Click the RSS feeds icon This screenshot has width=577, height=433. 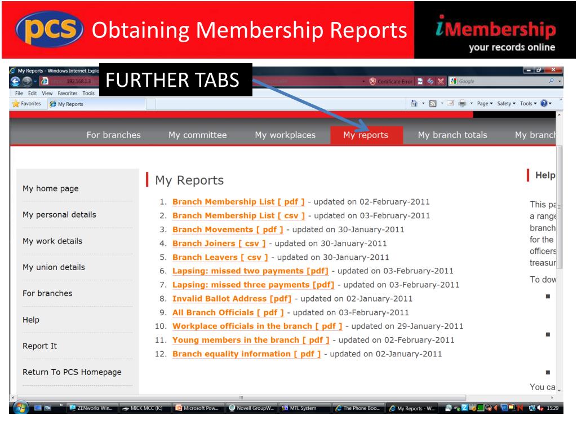point(433,104)
